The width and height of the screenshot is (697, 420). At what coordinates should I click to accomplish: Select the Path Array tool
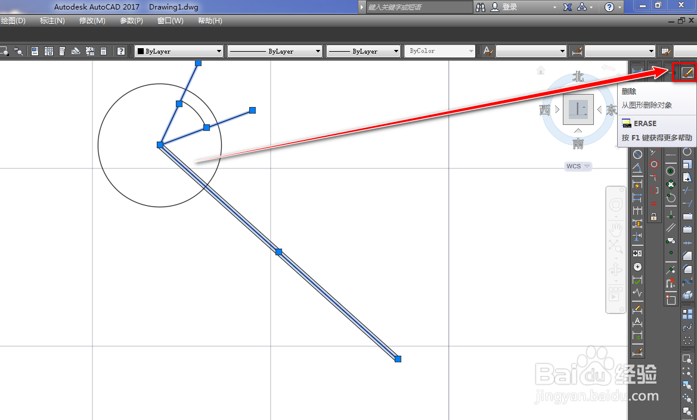(687, 327)
